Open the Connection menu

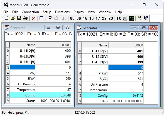(x=30, y=12)
